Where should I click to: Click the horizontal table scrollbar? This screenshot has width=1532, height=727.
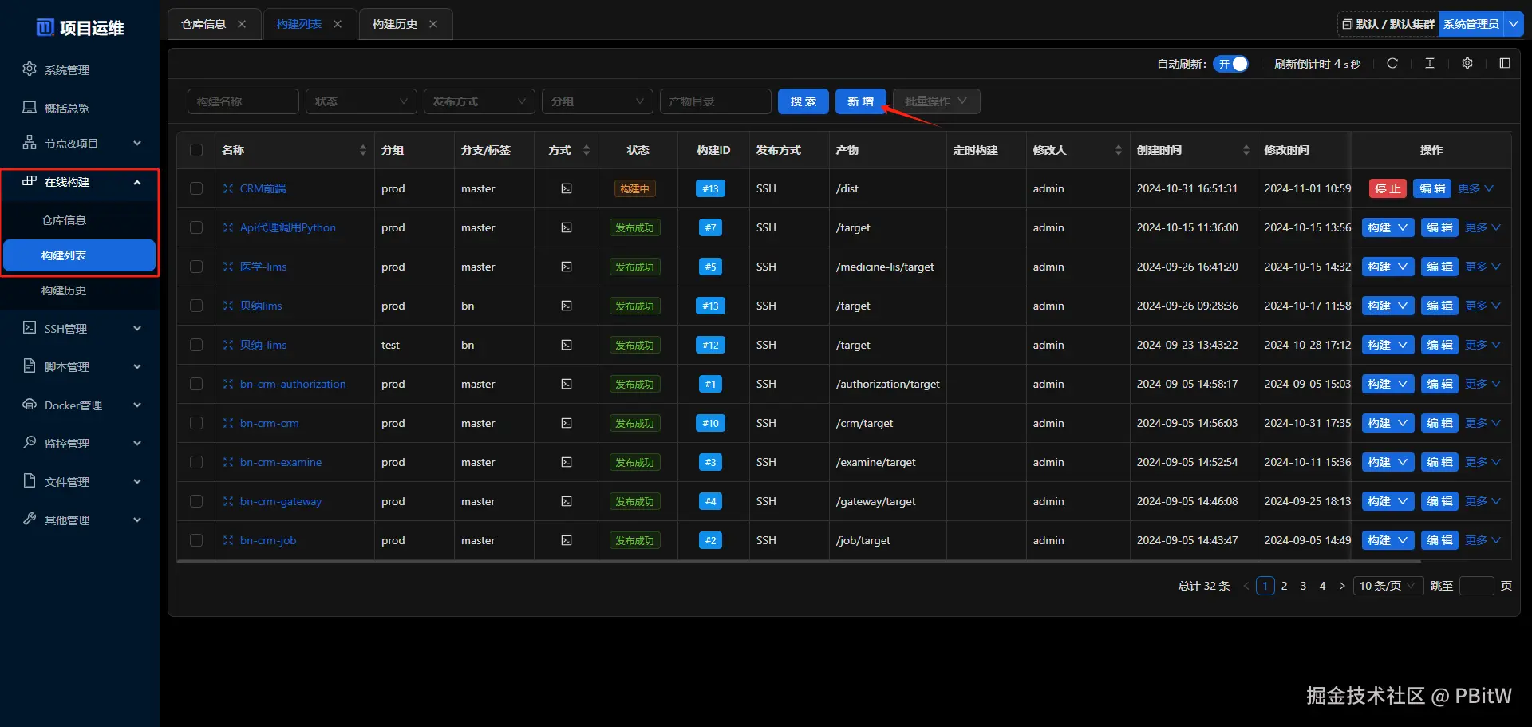pyautogui.click(x=798, y=561)
